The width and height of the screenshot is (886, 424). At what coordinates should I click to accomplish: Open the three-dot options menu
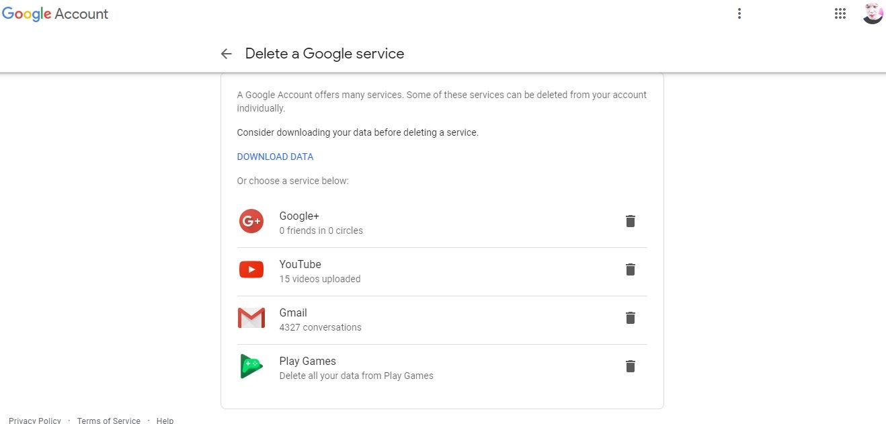click(x=739, y=13)
